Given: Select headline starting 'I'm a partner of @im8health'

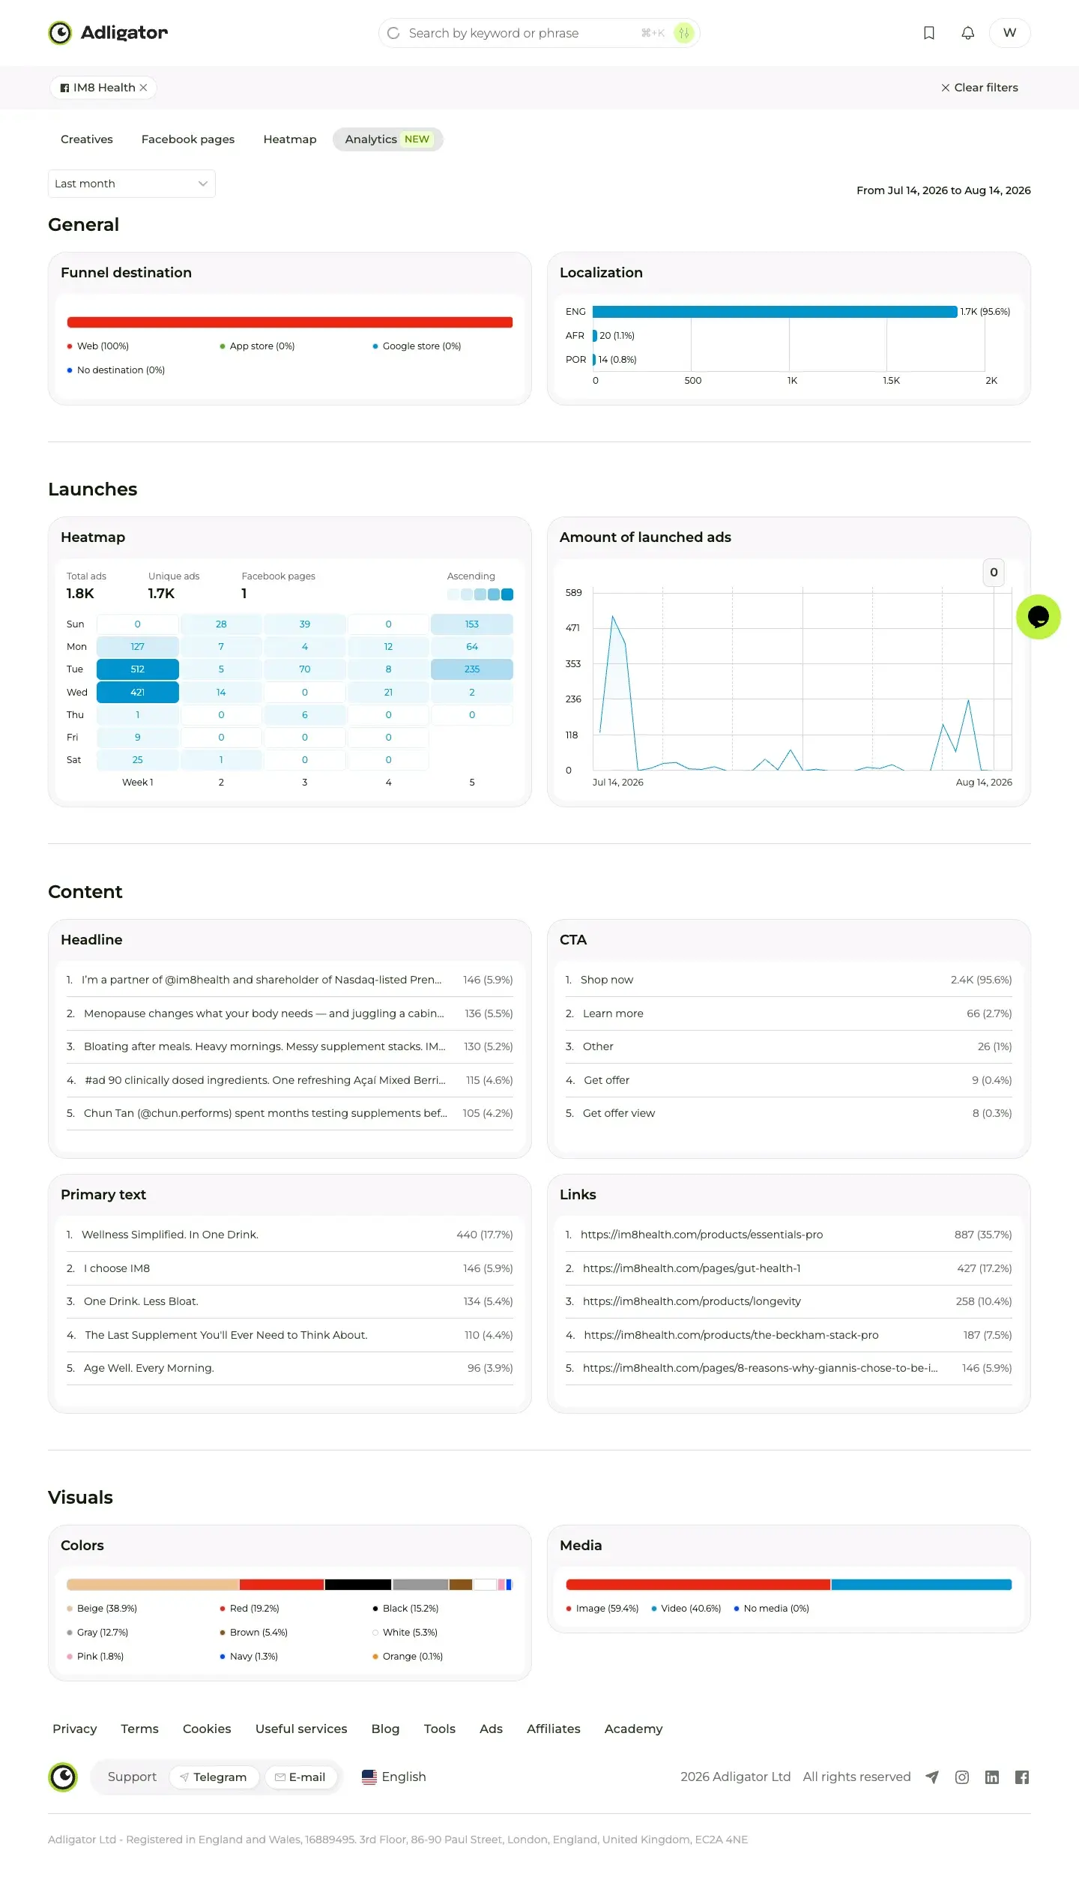Looking at the screenshot, I should tap(289, 980).
